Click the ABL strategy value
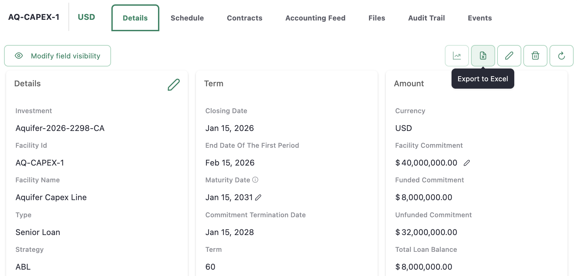The height and width of the screenshot is (276, 577). (x=23, y=267)
